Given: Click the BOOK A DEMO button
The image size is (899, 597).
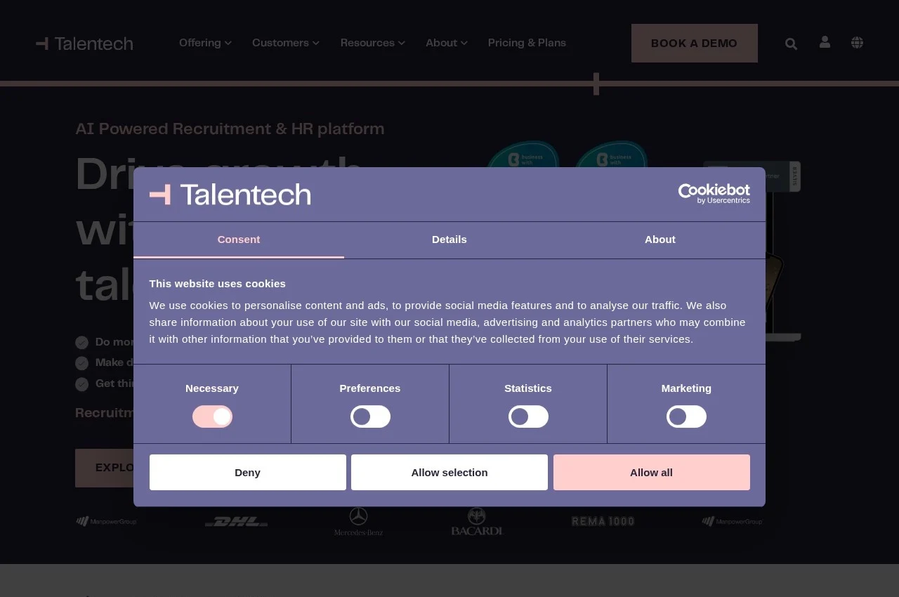Looking at the screenshot, I should [x=695, y=43].
